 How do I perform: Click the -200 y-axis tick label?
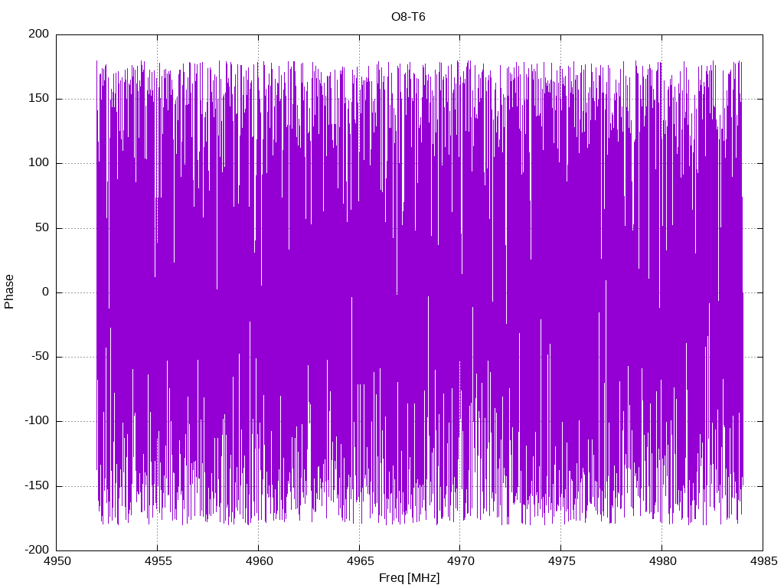tap(37, 550)
